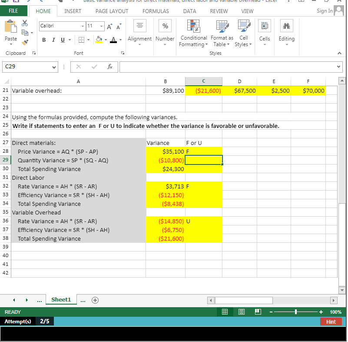348x342 pixels.
Task: Switch to Page Break Preview
Action: 258,312
